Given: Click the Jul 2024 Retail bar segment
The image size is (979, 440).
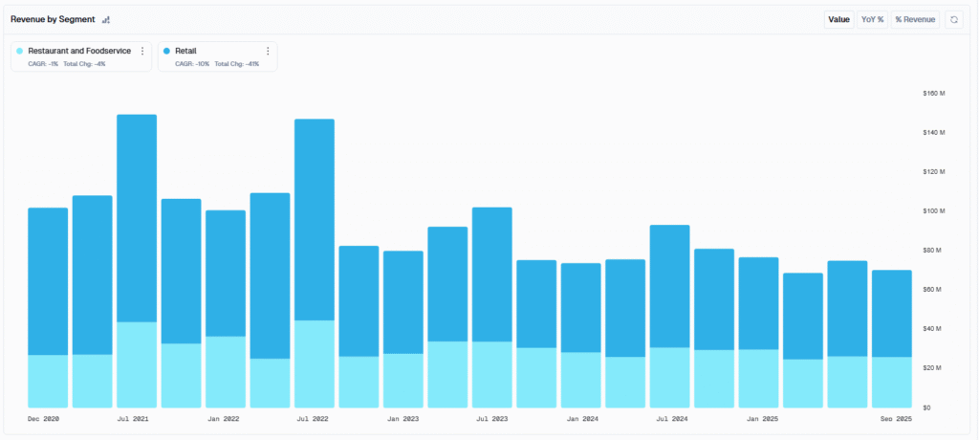Looking at the screenshot, I should [x=669, y=286].
